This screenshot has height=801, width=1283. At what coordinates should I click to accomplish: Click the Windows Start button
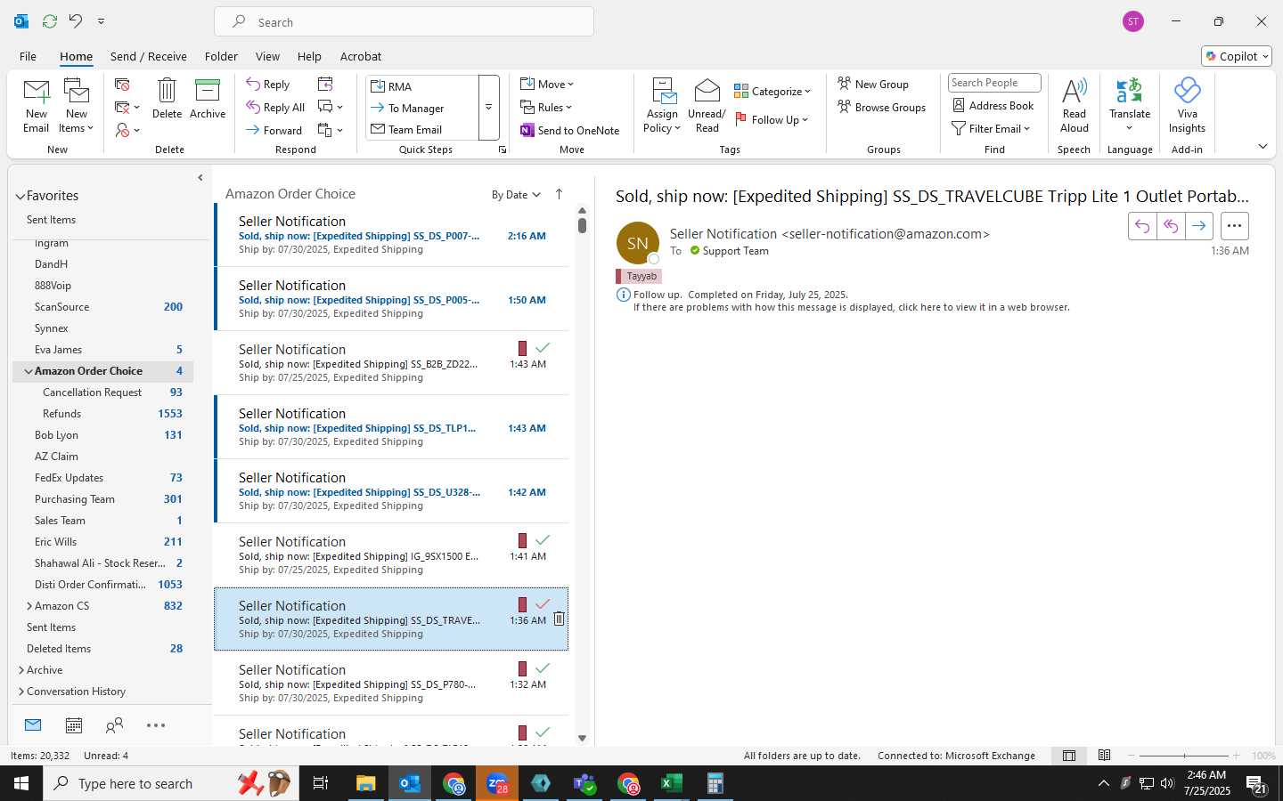coord(21,783)
